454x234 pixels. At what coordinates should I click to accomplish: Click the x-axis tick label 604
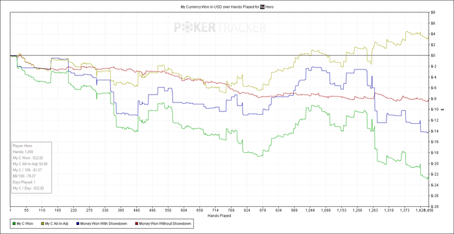click(184, 211)
